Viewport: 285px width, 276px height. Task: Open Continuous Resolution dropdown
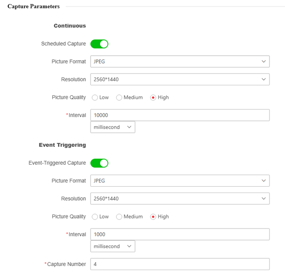click(x=179, y=79)
